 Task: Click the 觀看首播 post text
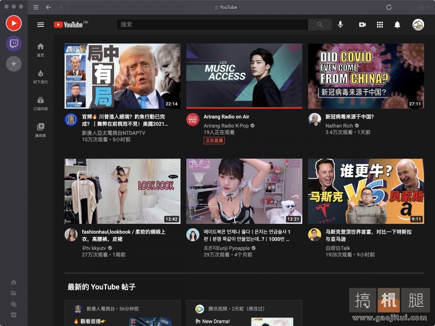(x=90, y=321)
